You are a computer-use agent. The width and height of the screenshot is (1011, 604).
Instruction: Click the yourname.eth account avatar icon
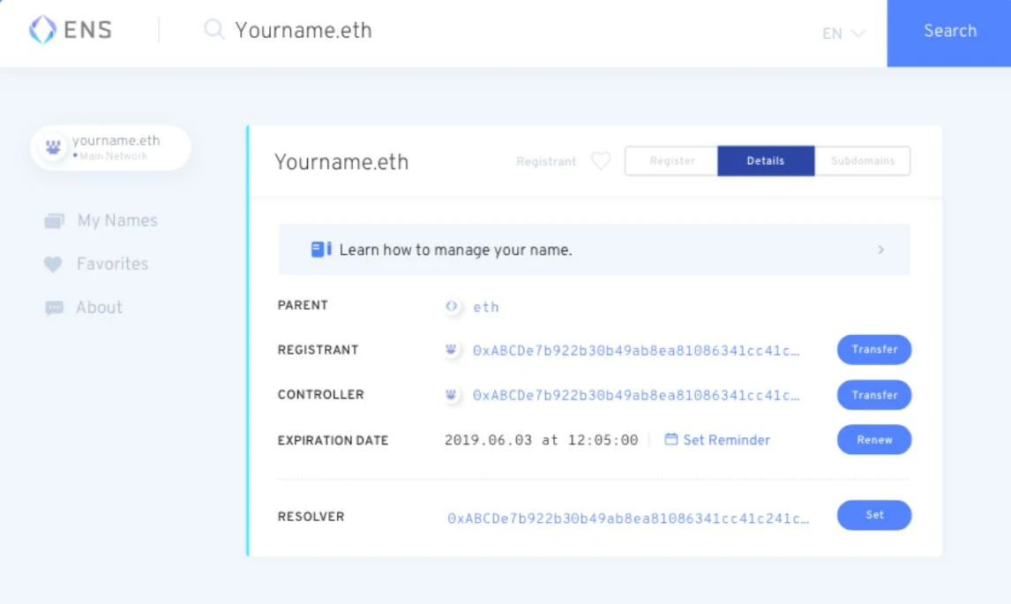[54, 147]
